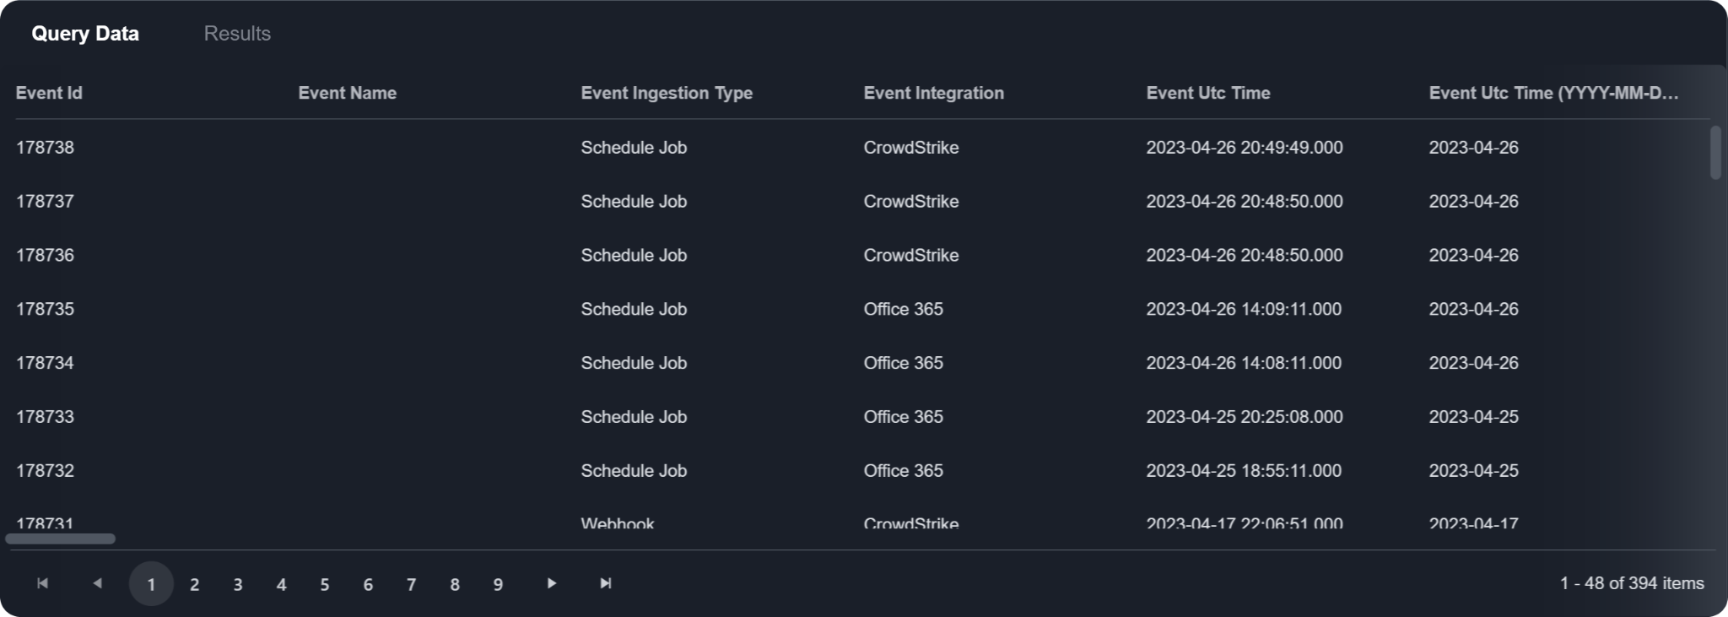This screenshot has width=1728, height=617.
Task: Sort by Event Name column header
Action: tap(347, 93)
